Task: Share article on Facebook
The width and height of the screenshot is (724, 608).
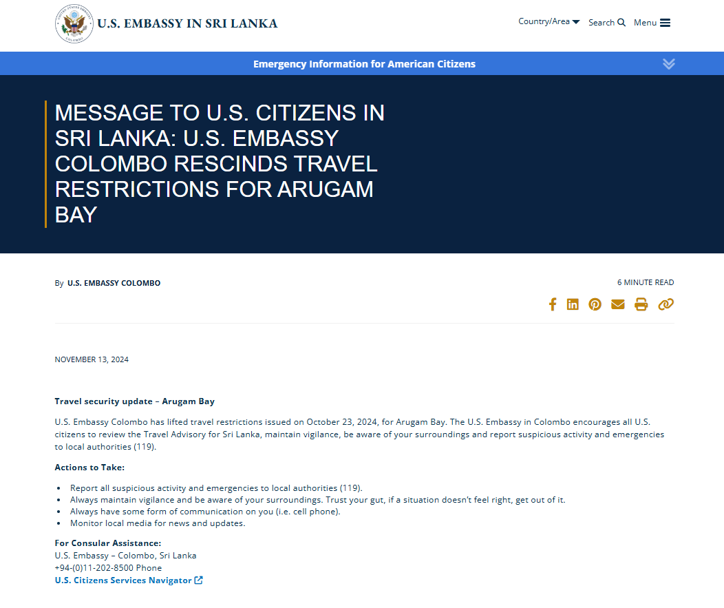Action: [552, 304]
